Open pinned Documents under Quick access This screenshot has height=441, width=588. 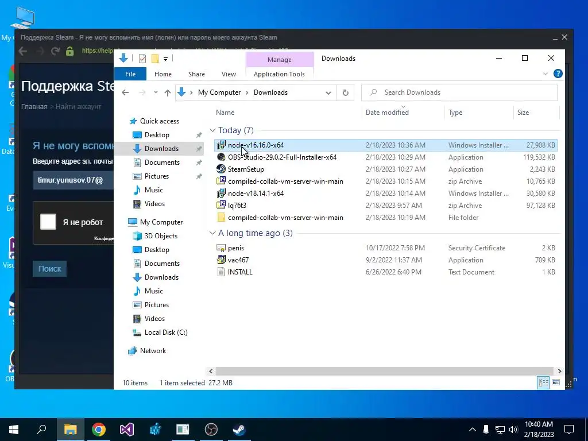pos(162,163)
